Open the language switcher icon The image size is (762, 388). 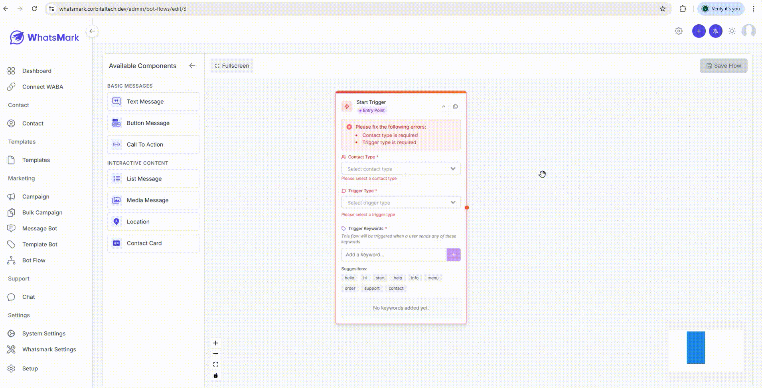pos(715,31)
